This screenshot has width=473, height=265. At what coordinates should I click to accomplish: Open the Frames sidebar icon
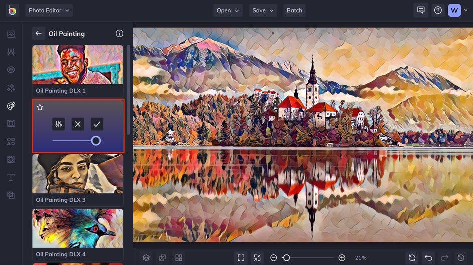(11, 124)
